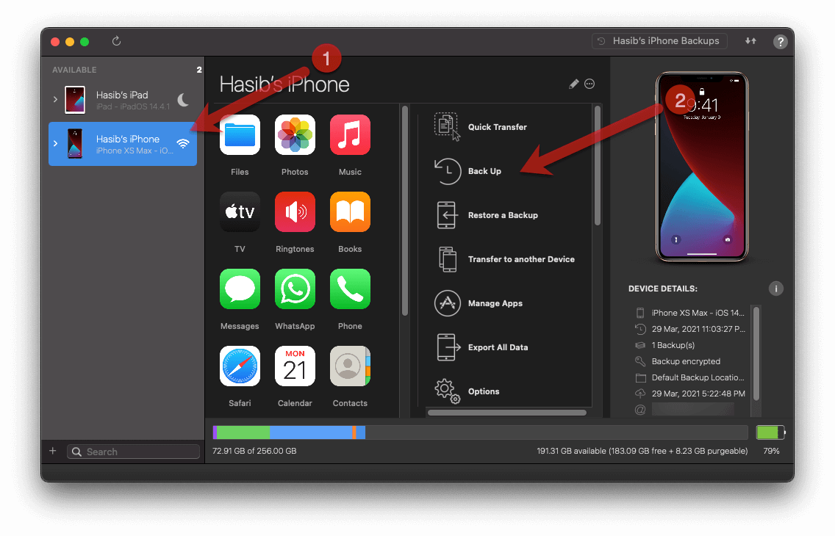Browse WhatsApp data on the iPhone

coord(295,289)
